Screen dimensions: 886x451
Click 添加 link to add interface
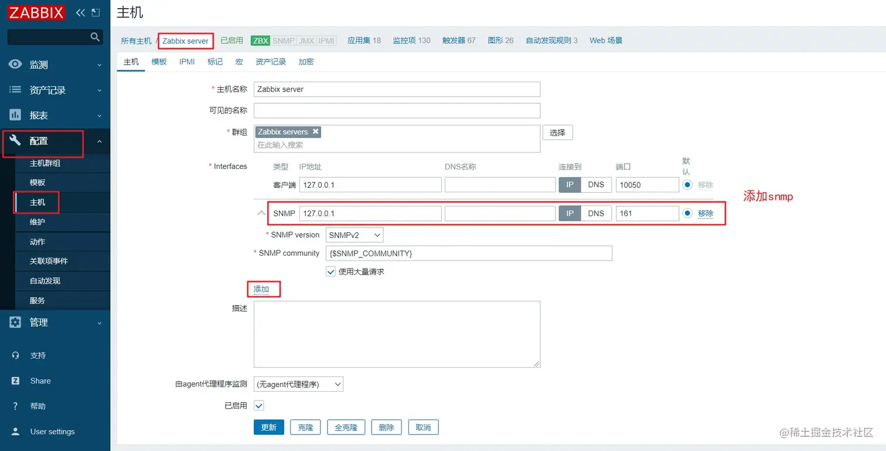(261, 289)
